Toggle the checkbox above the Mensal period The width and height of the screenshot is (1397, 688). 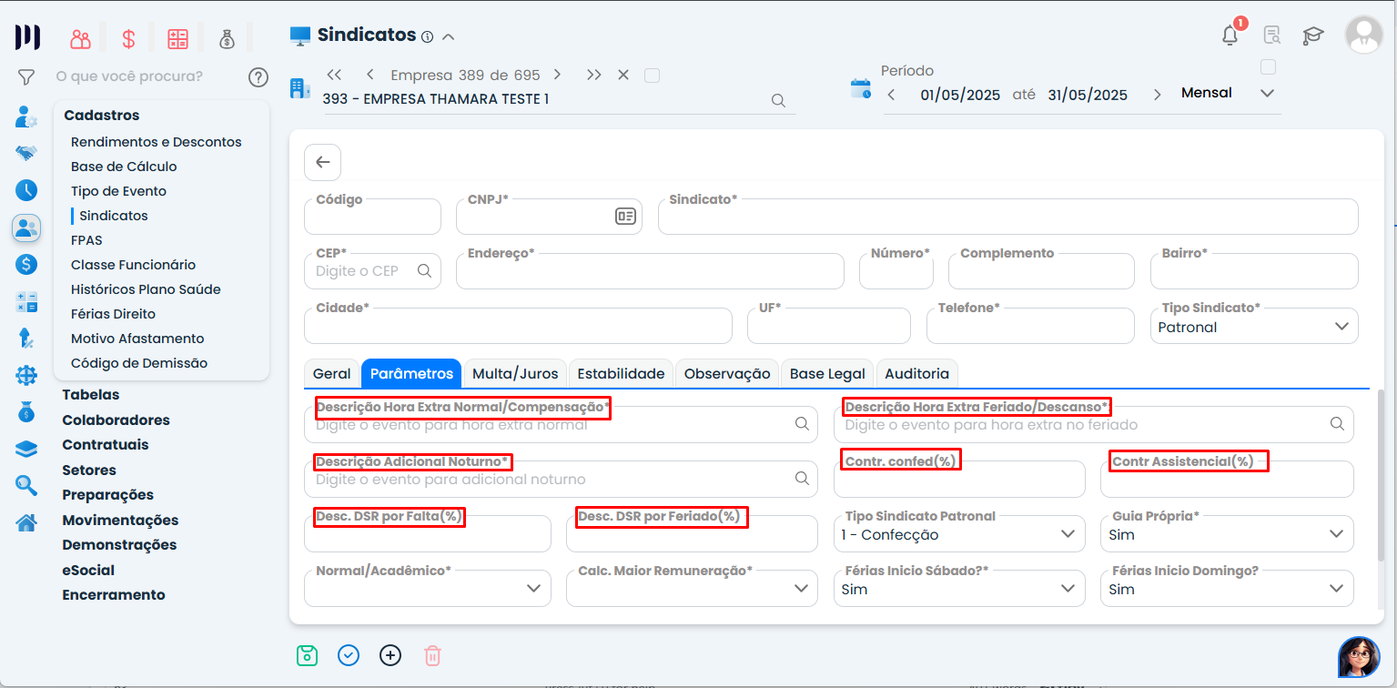1268,67
